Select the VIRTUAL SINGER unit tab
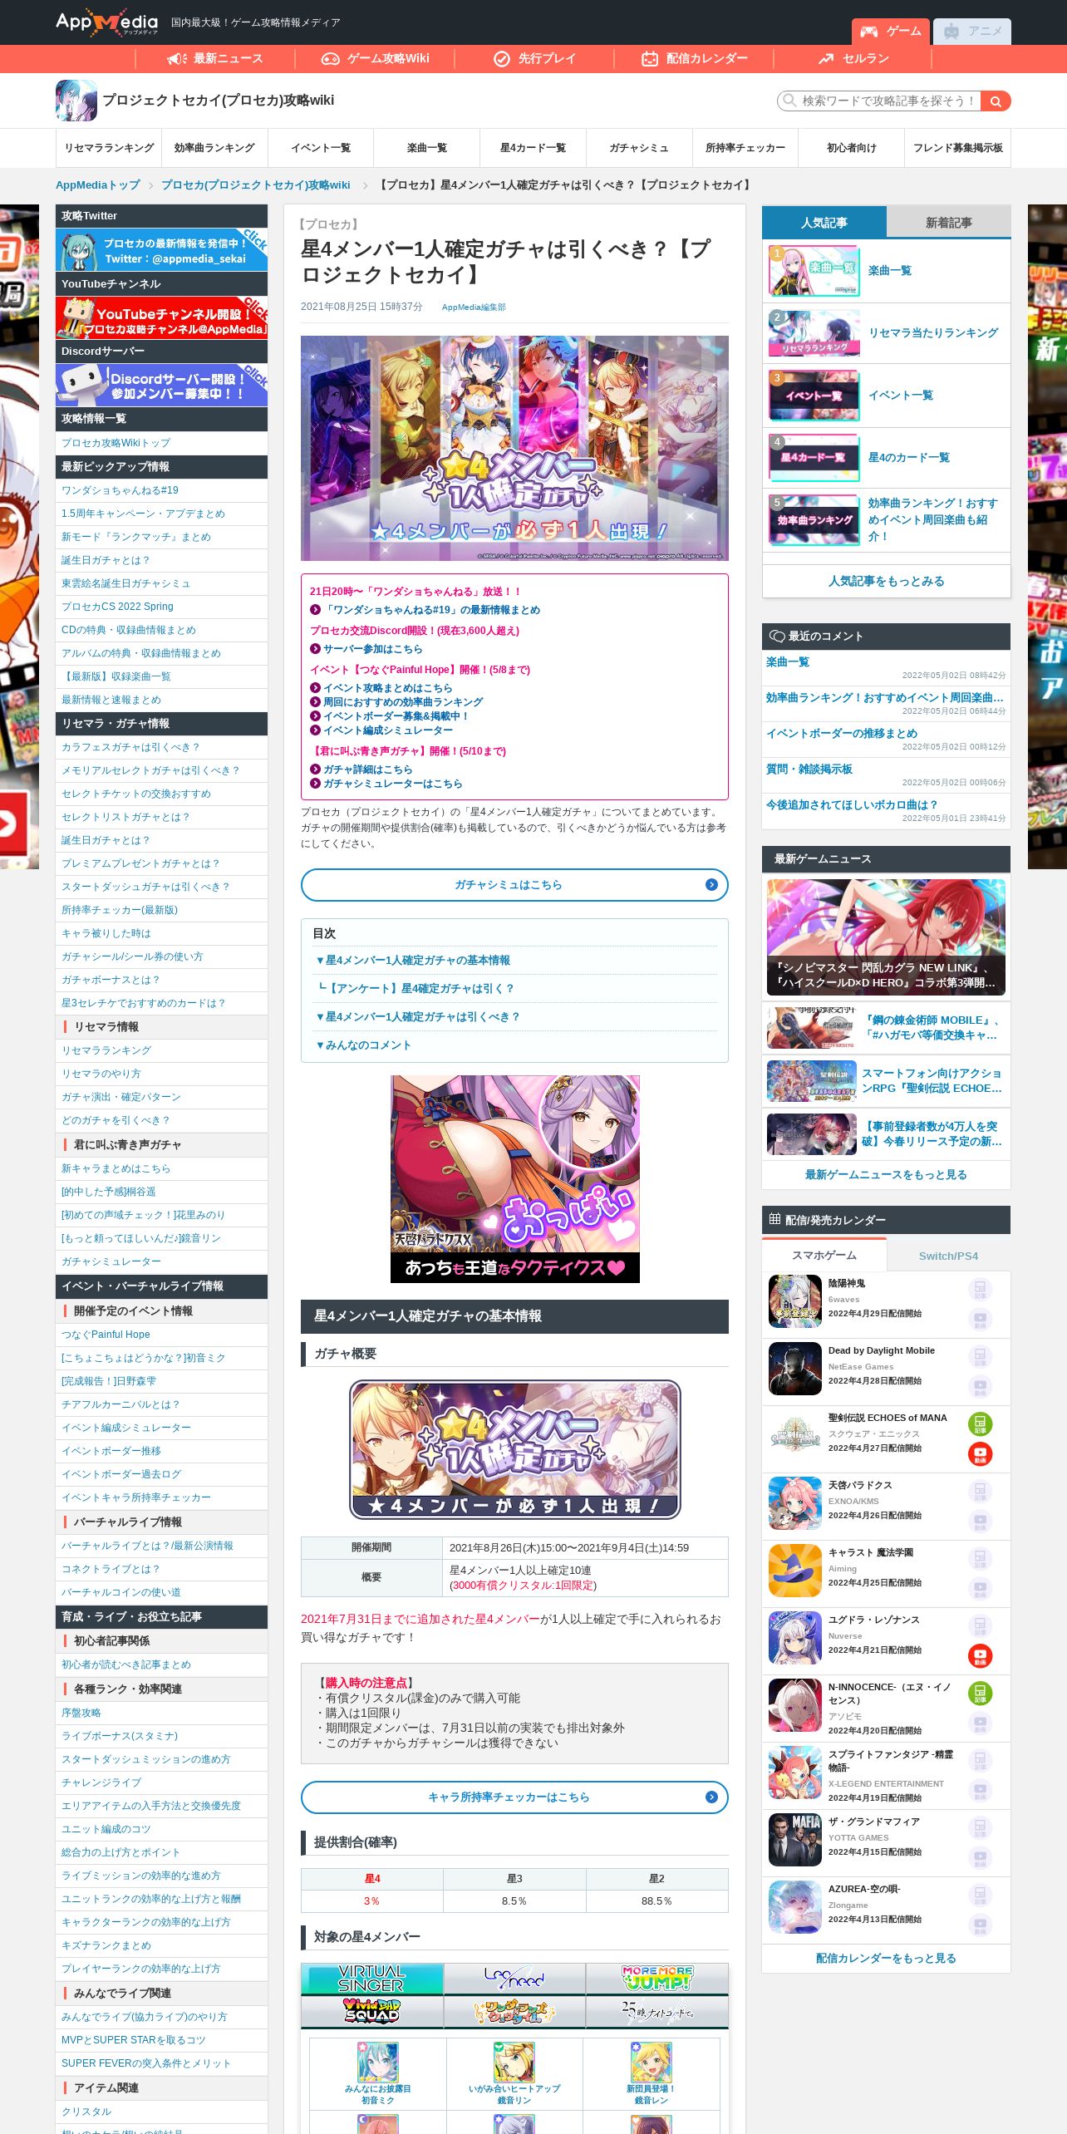 click(x=371, y=1979)
